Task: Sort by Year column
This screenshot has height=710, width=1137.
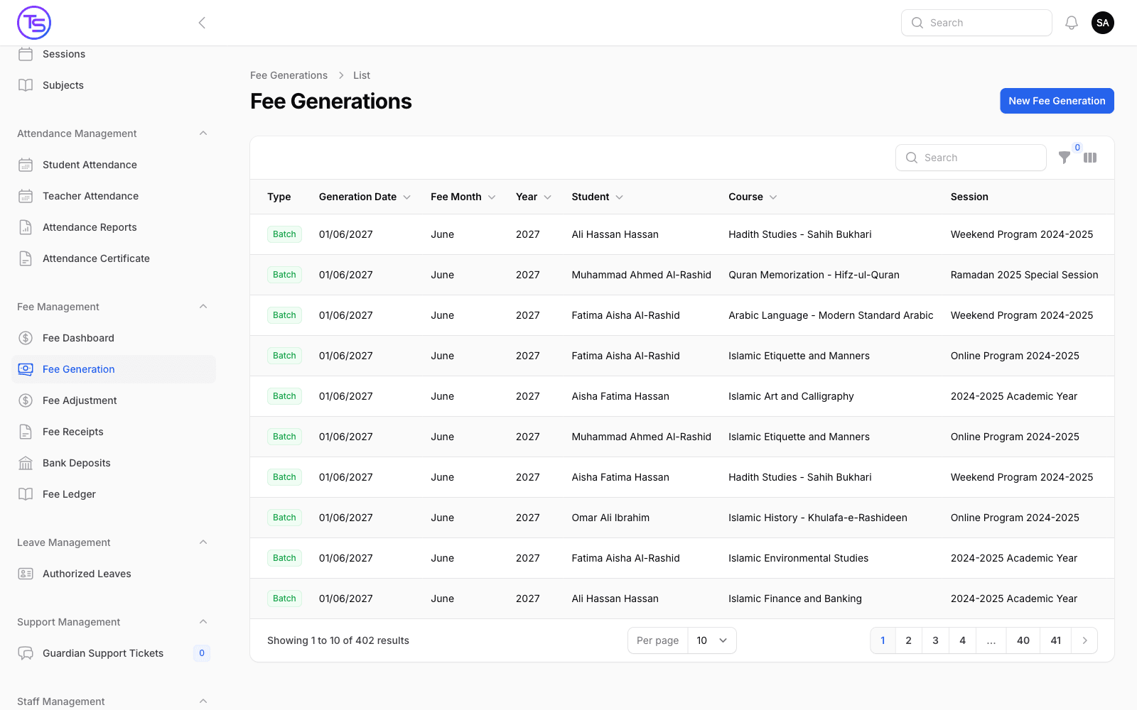Action: click(534, 197)
